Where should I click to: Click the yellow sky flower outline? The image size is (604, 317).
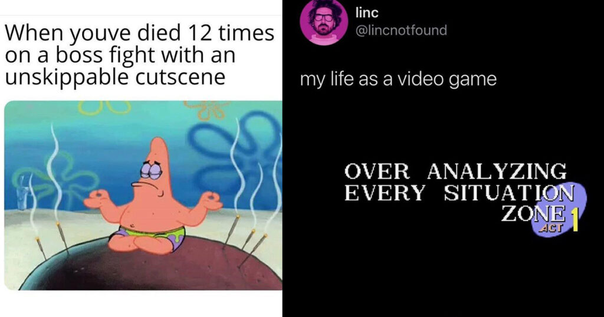click(x=104, y=107)
